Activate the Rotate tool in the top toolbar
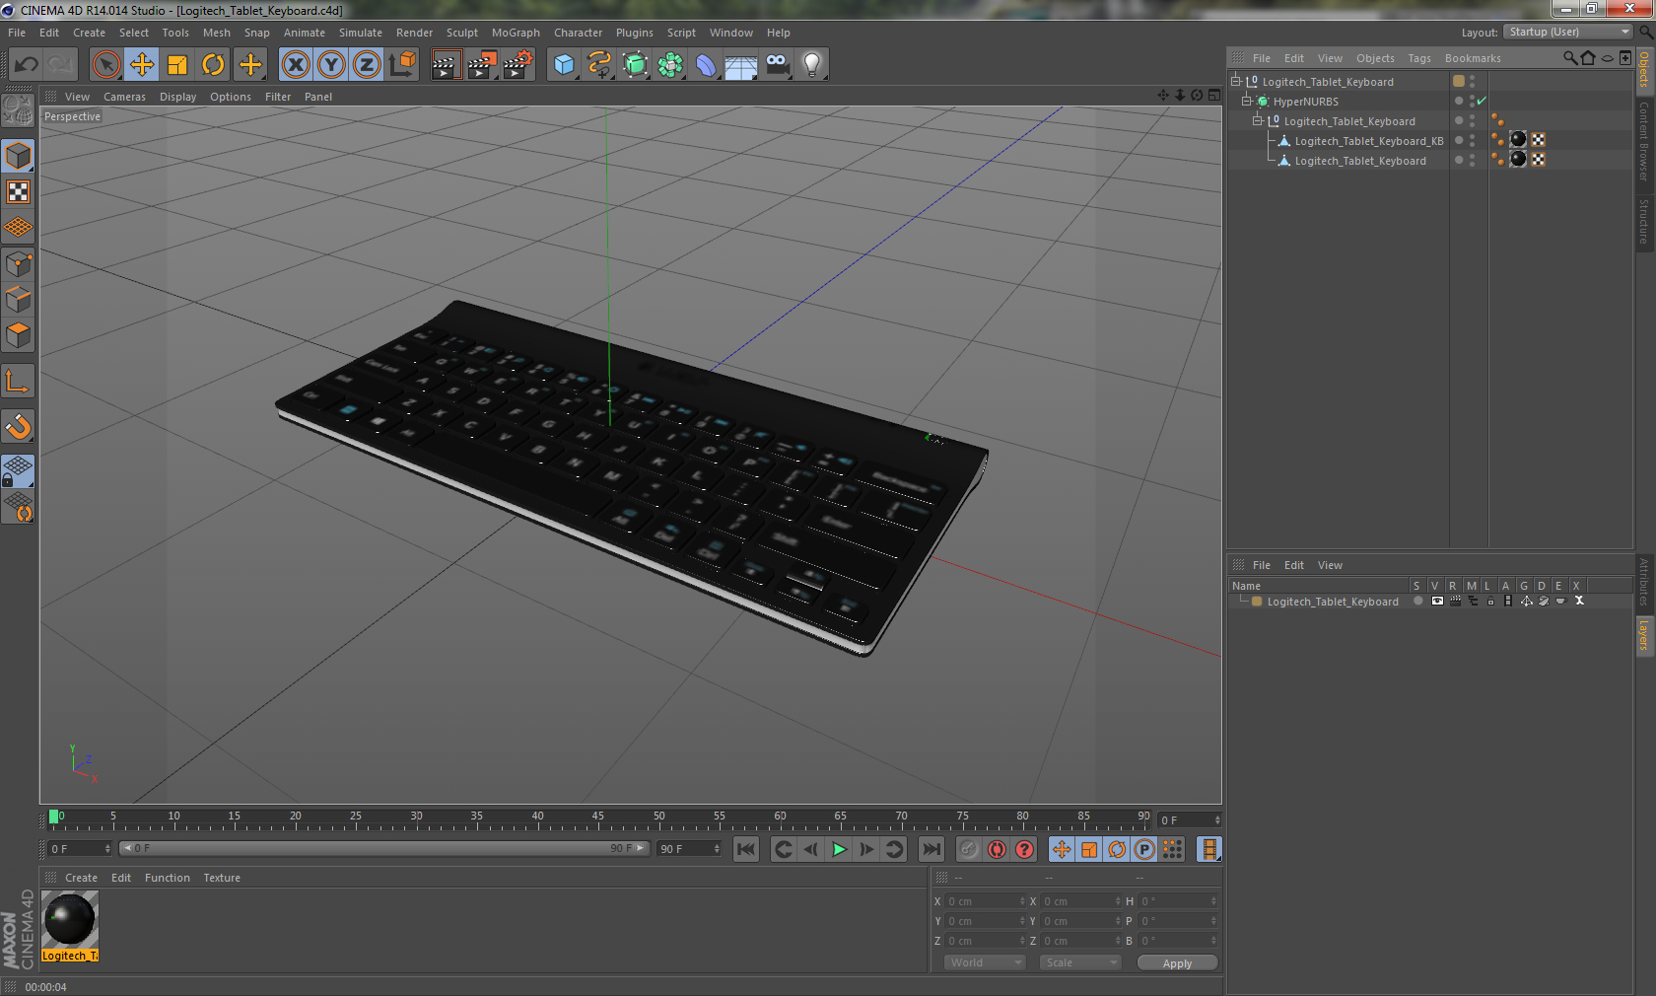 213,65
